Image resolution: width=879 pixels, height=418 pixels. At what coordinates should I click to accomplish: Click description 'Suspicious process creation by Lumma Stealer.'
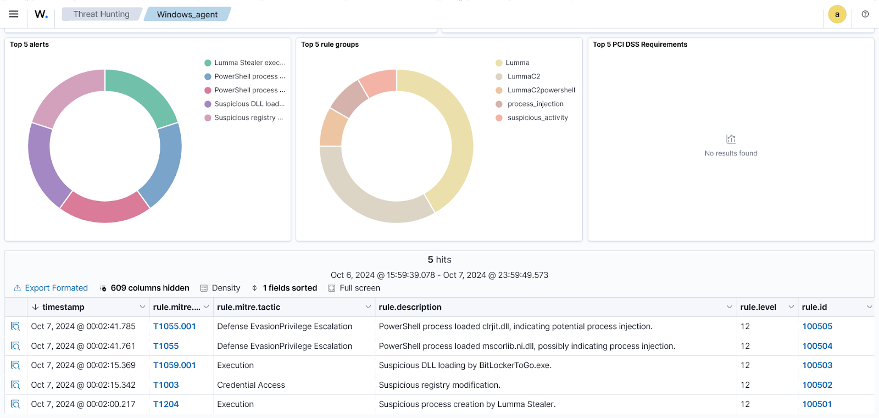(x=467, y=404)
